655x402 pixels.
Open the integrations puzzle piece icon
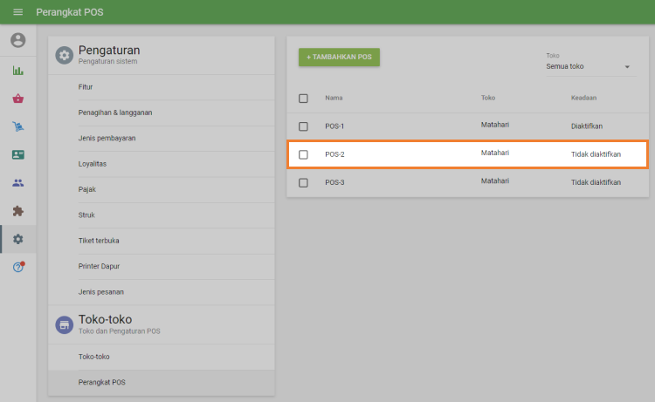(17, 210)
